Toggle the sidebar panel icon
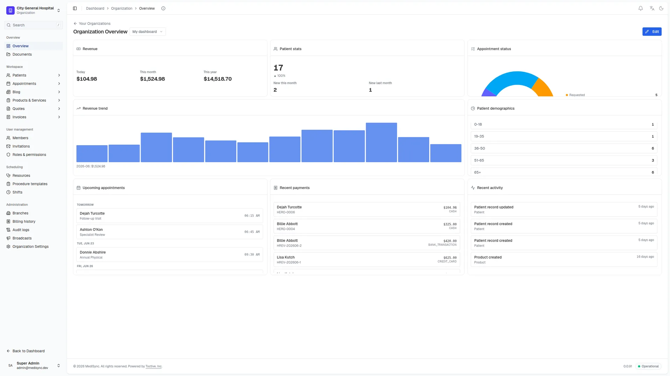 [75, 8]
